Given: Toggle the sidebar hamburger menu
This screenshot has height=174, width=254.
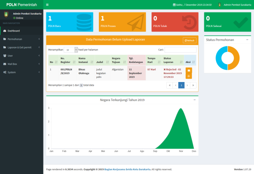Looking at the screenshot, I should coord(47,5).
